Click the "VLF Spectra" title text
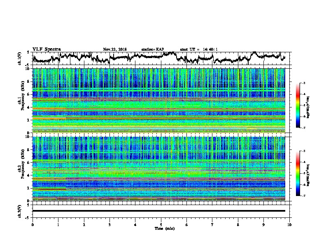This screenshot has width=326, height=252. 47,49
